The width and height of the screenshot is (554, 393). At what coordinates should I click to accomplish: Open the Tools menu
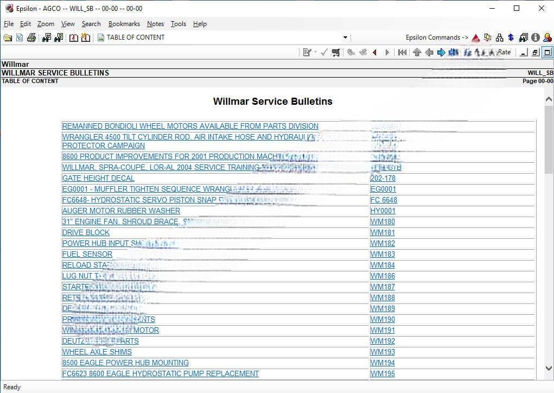click(178, 24)
